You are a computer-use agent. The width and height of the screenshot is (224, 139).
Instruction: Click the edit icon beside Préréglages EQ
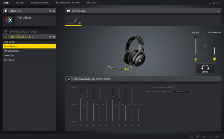click(x=69, y=79)
